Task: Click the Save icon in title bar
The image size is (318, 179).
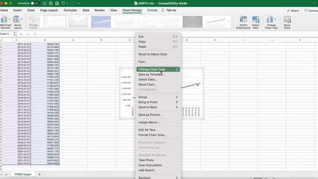Action: point(51,3)
